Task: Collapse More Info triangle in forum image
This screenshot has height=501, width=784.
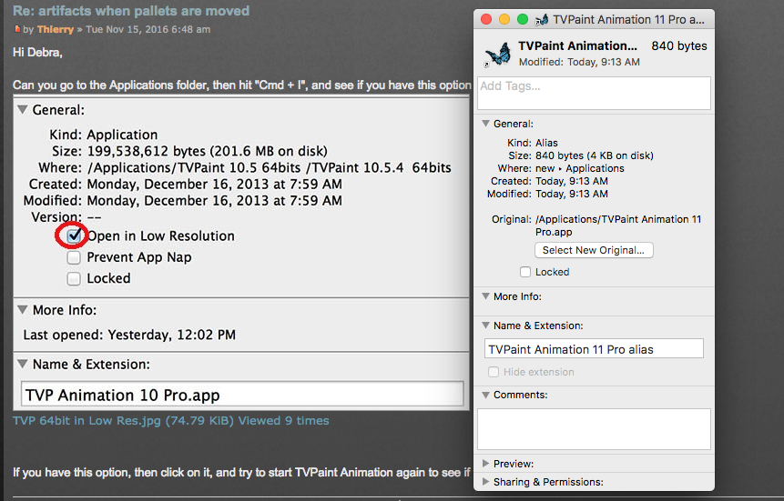Action: 22,310
